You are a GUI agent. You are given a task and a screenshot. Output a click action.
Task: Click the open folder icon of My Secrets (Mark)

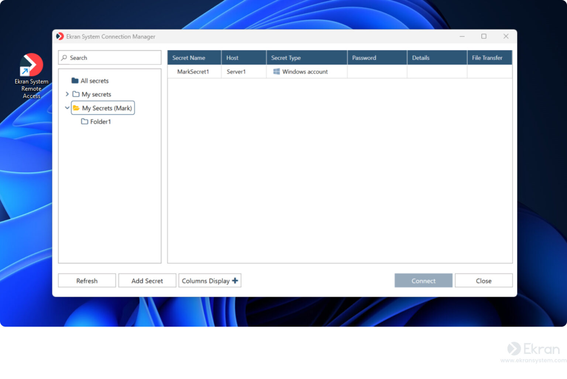tap(76, 108)
